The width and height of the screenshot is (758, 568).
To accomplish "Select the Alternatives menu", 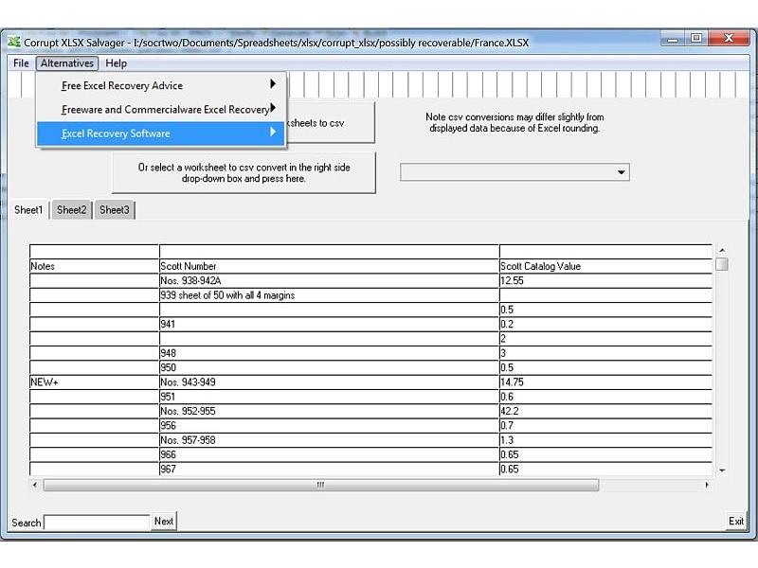I will (66, 63).
